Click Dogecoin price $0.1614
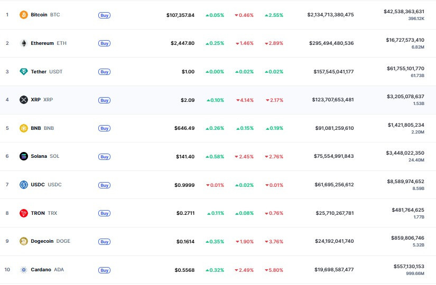The width and height of the screenshot is (436, 285). click(185, 242)
